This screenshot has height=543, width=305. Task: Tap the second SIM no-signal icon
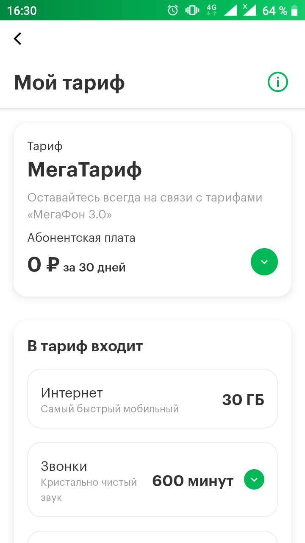[249, 10]
